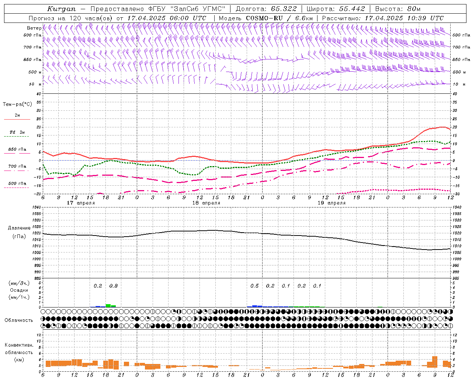Click the 'Рассчитано: 17.04.2025 10:39 UTC' timestamp
This screenshot has height=378, width=472.
(383, 18)
